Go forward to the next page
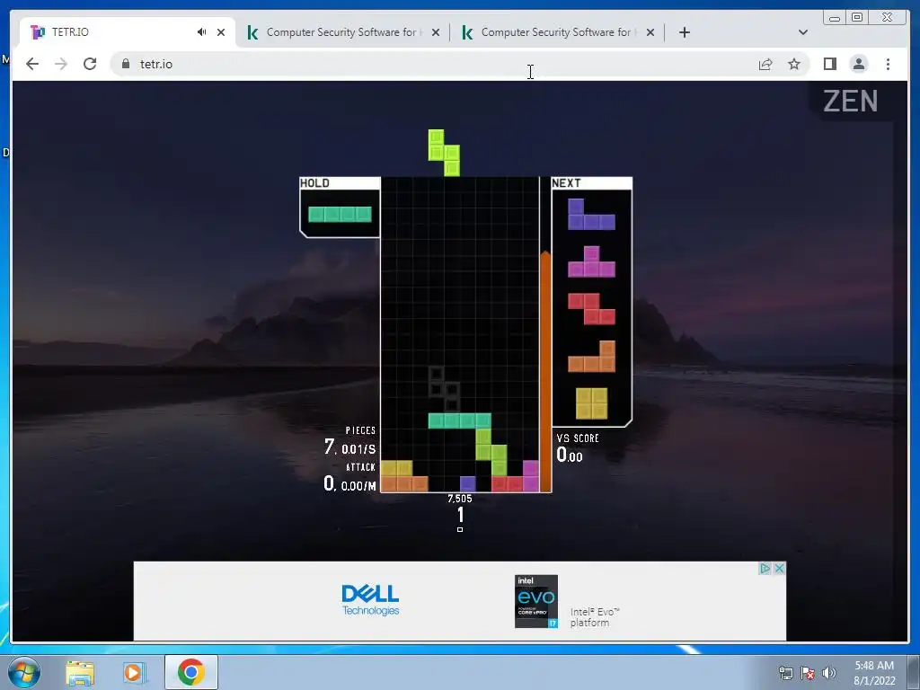This screenshot has height=690, width=920. click(x=61, y=64)
